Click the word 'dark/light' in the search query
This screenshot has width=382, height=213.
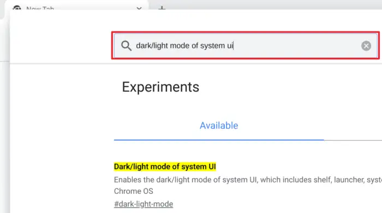pos(152,46)
